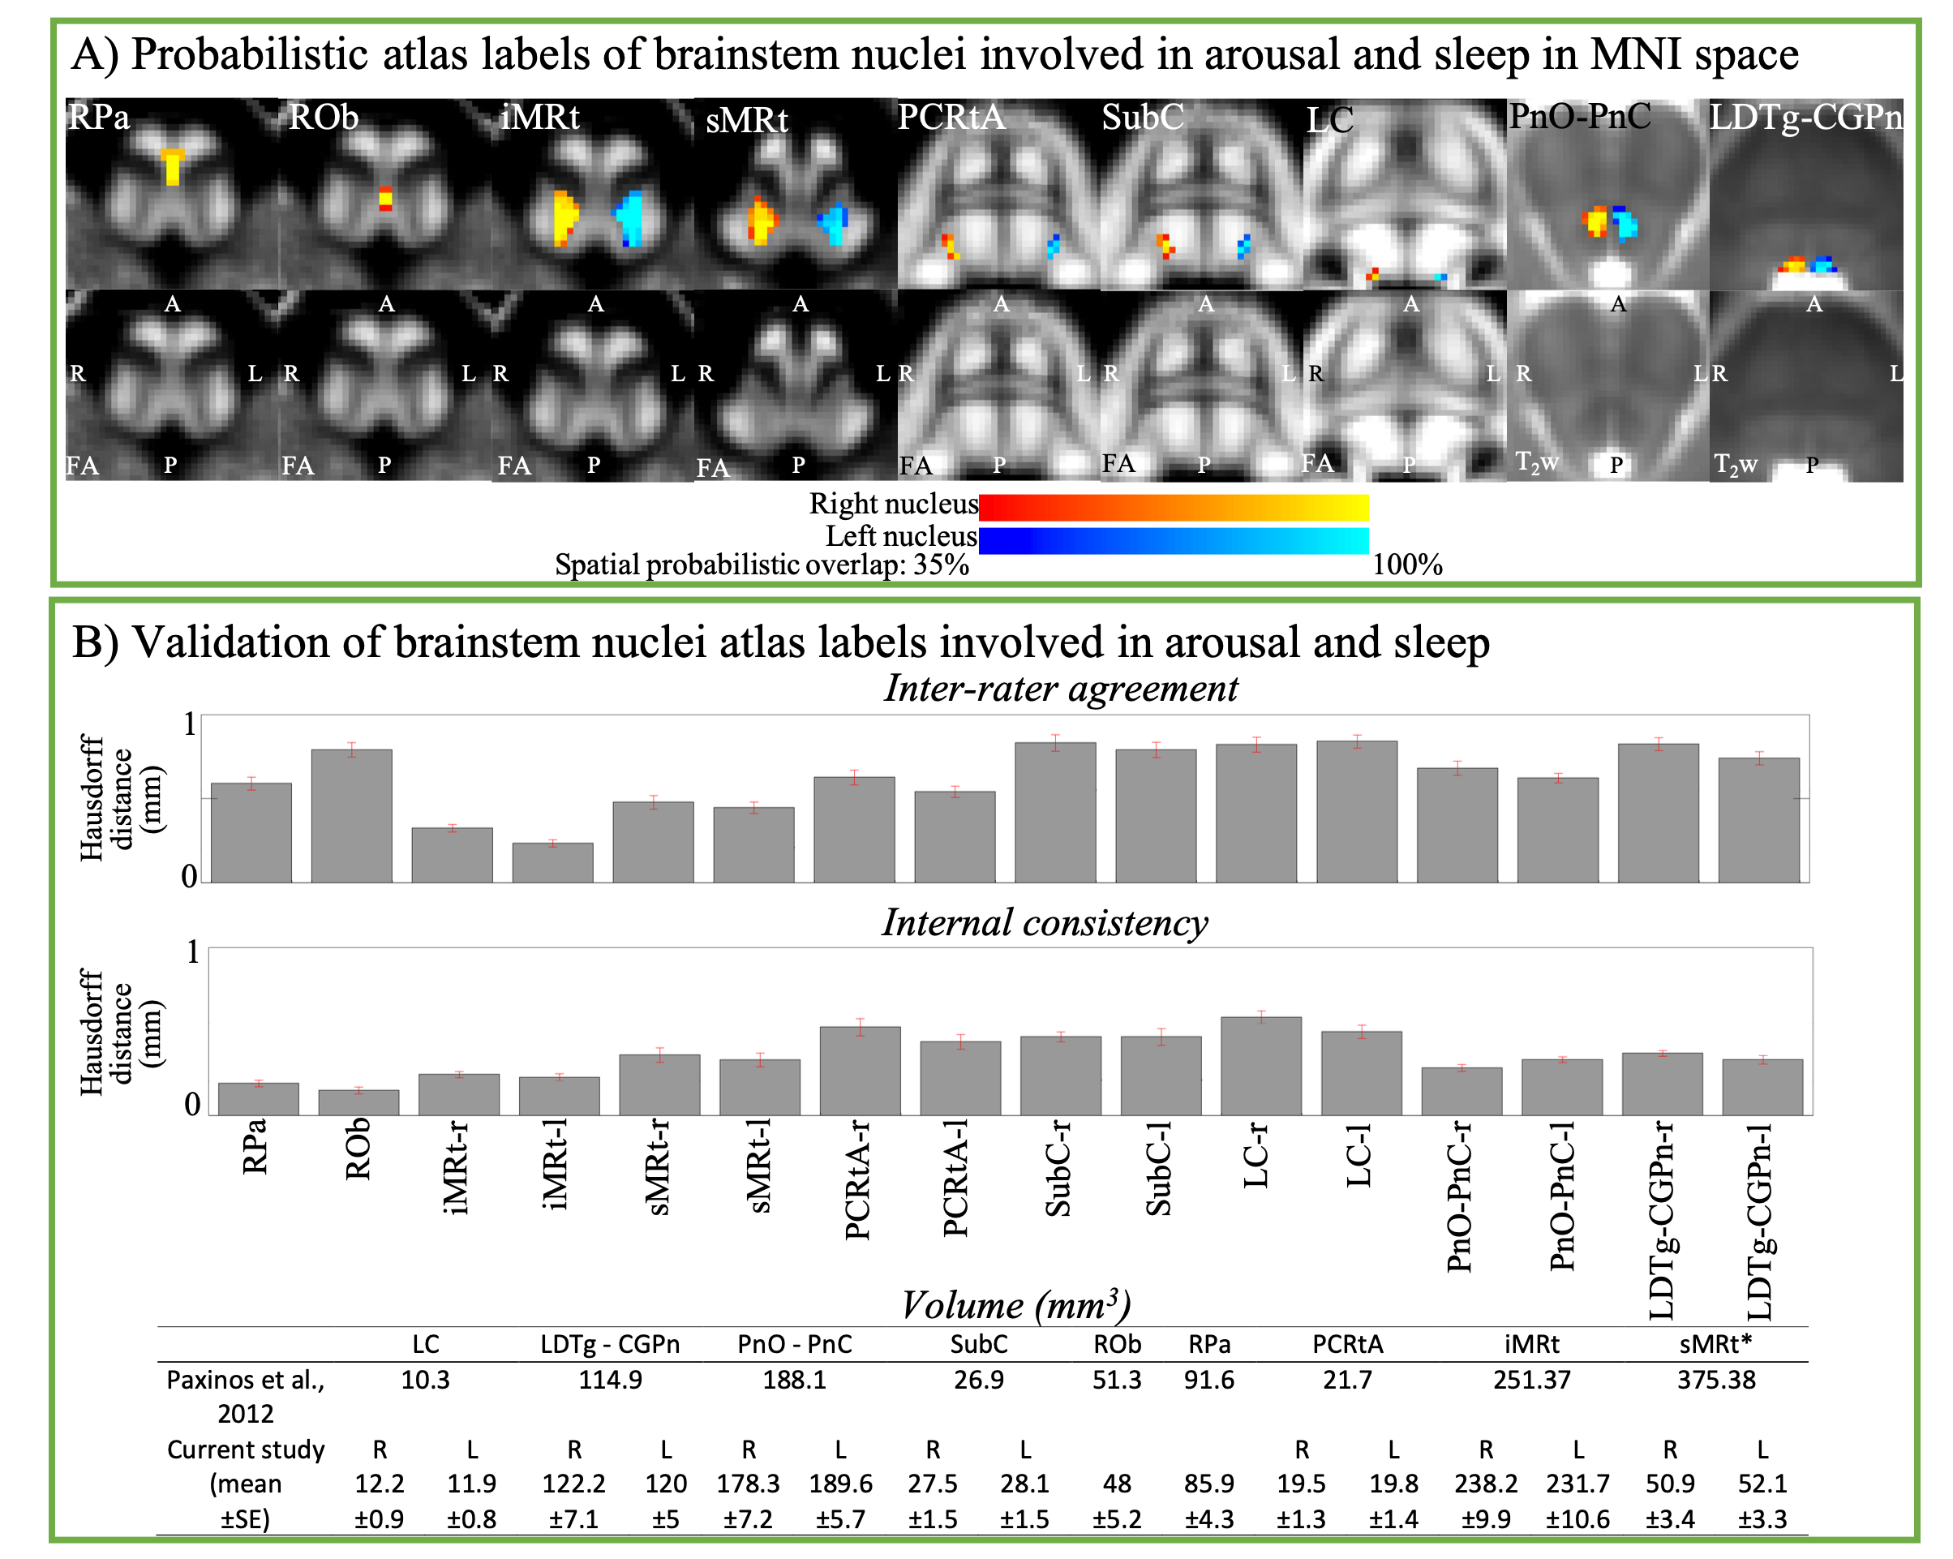The height and width of the screenshot is (1559, 1953).
Task: Click the SubC top-row brain image
Action: point(1201,195)
